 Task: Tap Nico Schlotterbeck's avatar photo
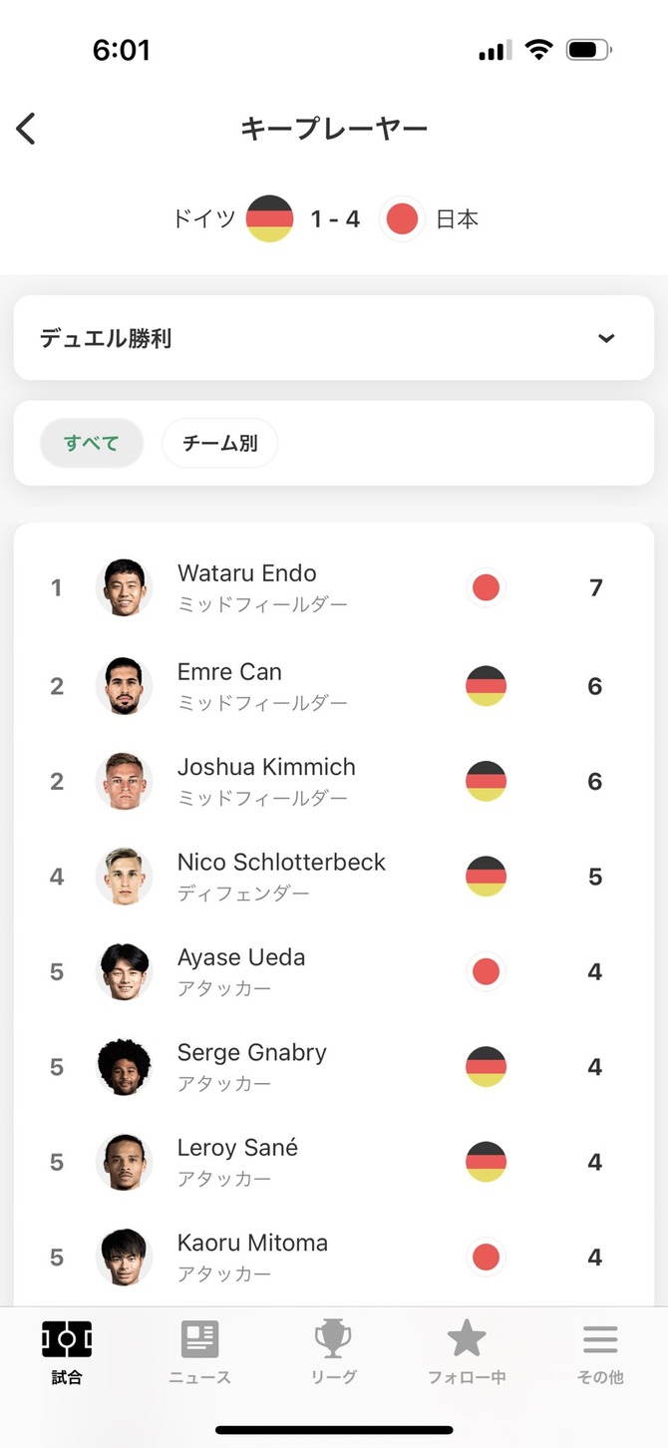pyautogui.click(x=125, y=877)
